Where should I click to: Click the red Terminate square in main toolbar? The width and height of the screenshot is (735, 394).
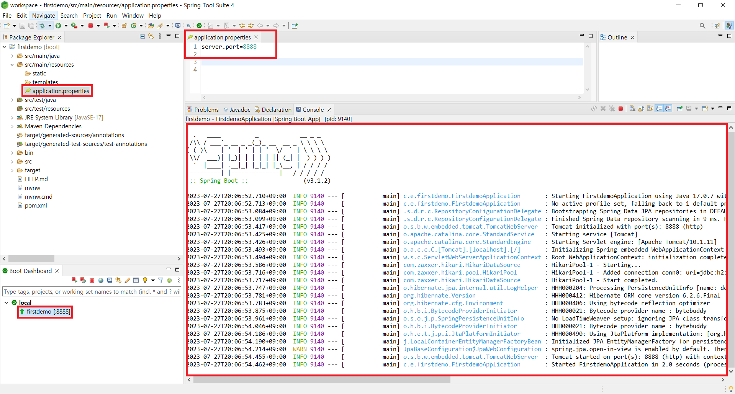pos(90,26)
